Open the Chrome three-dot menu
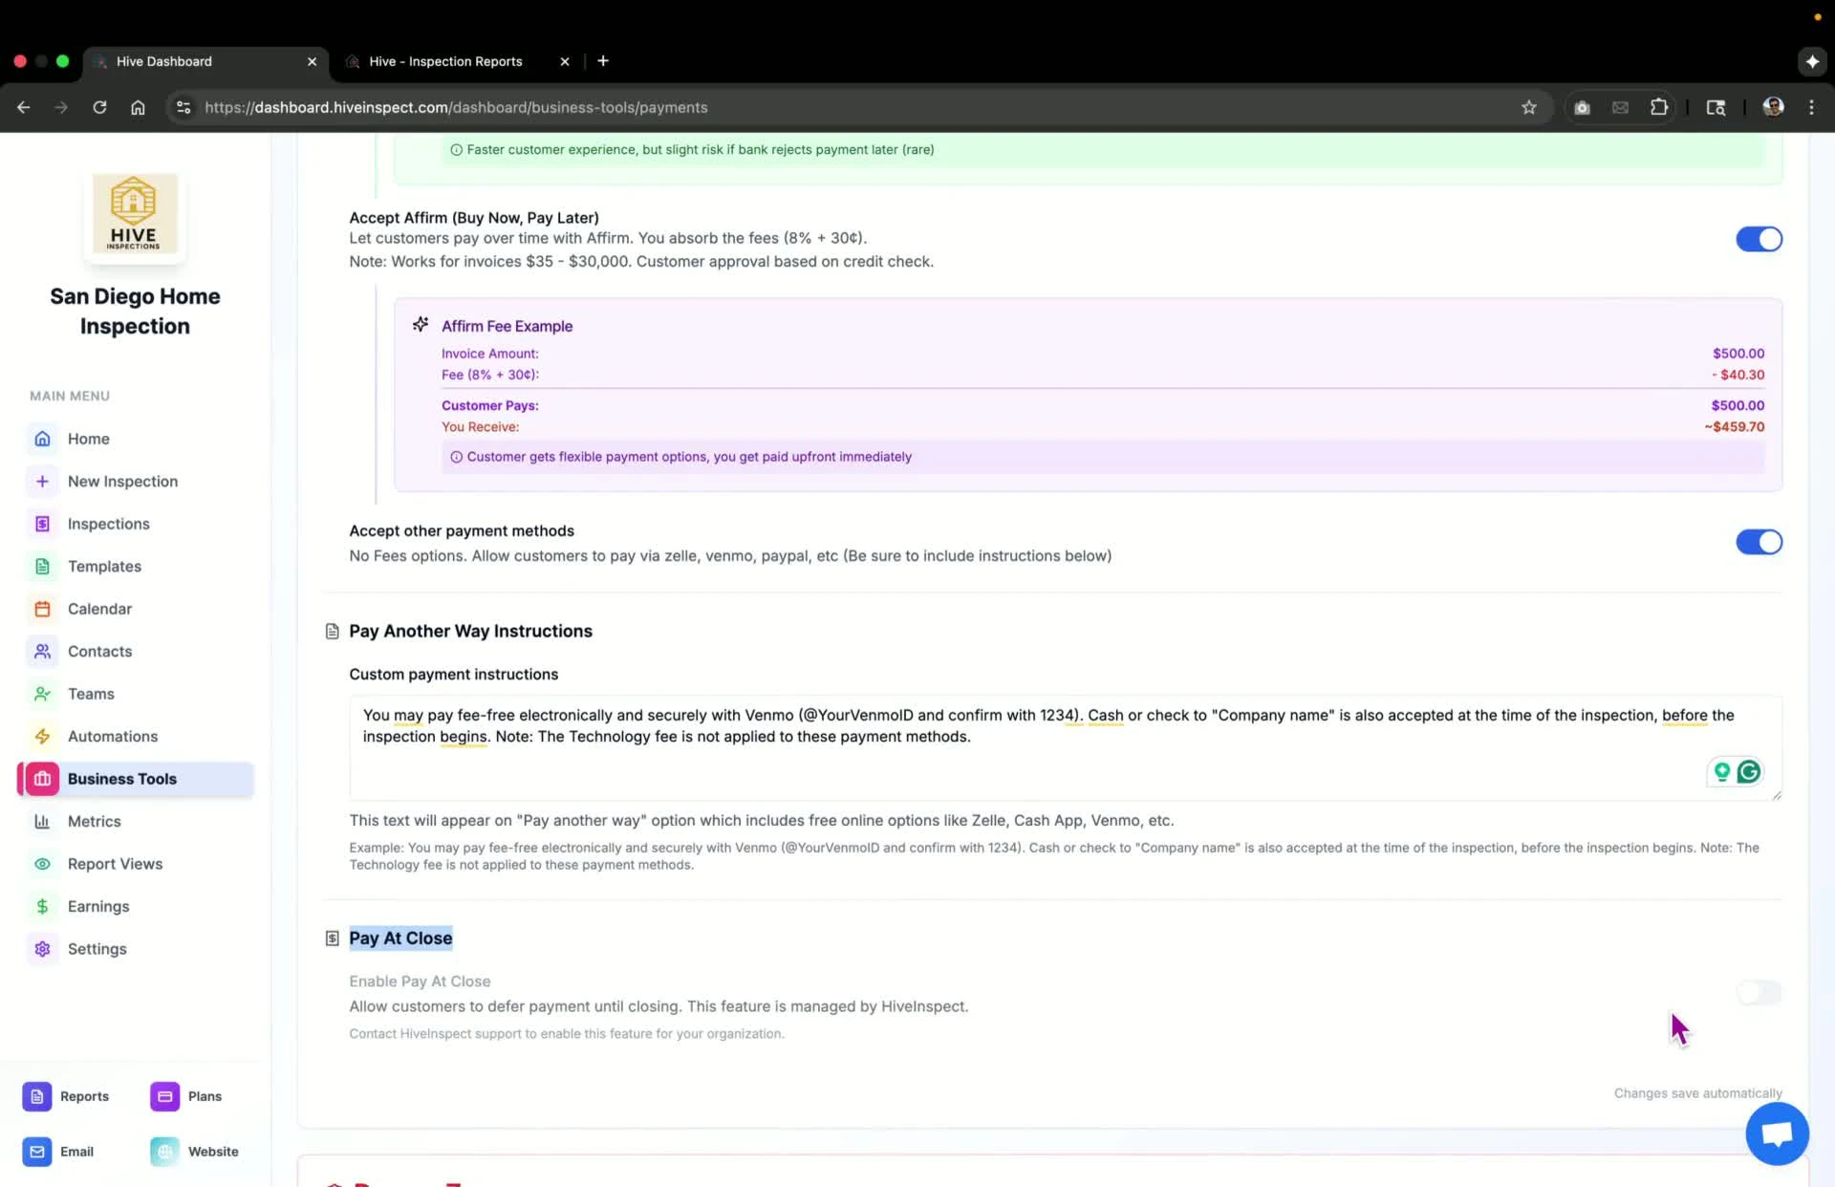 pos(1811,107)
